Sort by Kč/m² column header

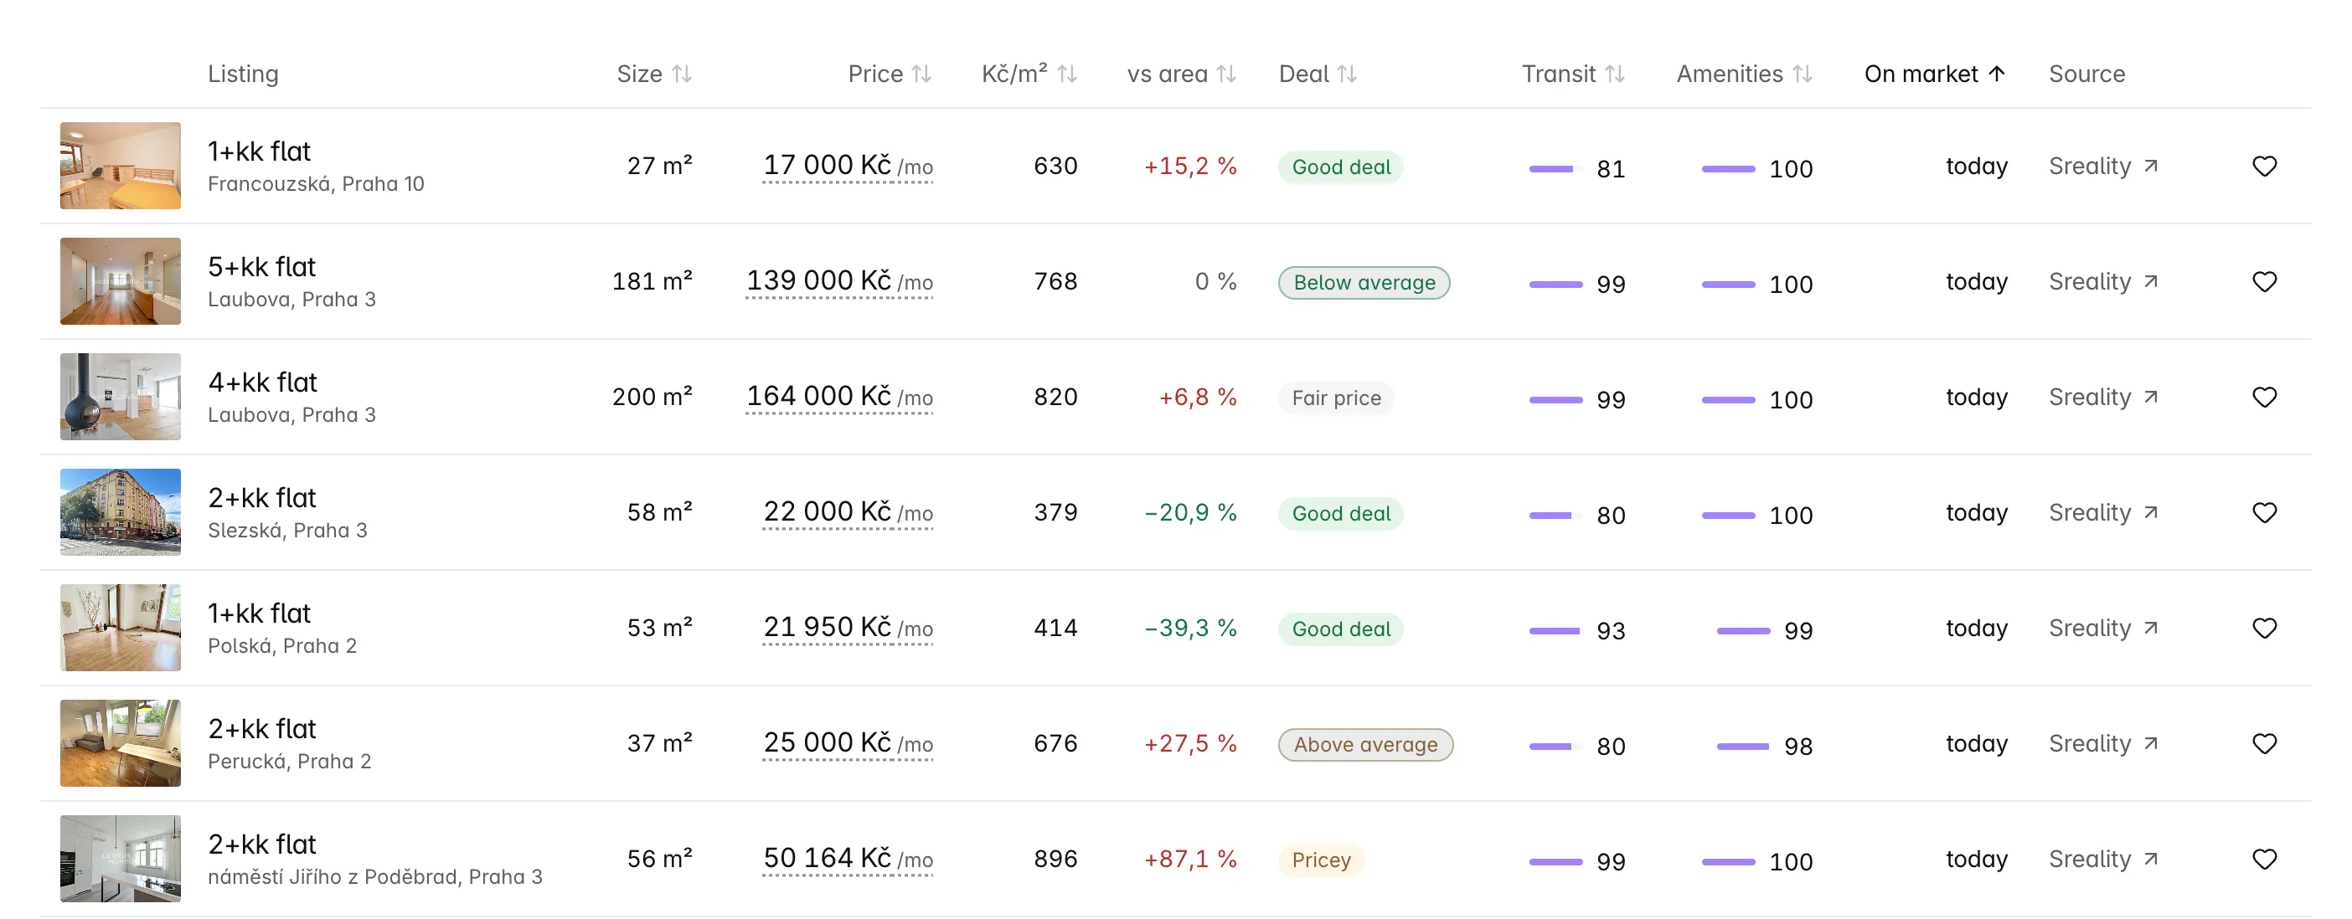(1029, 74)
